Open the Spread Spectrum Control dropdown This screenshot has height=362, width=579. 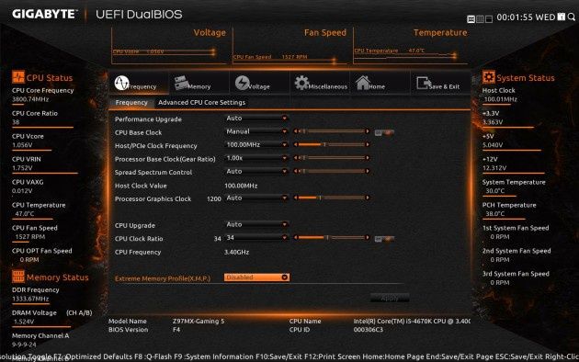[x=256, y=171]
